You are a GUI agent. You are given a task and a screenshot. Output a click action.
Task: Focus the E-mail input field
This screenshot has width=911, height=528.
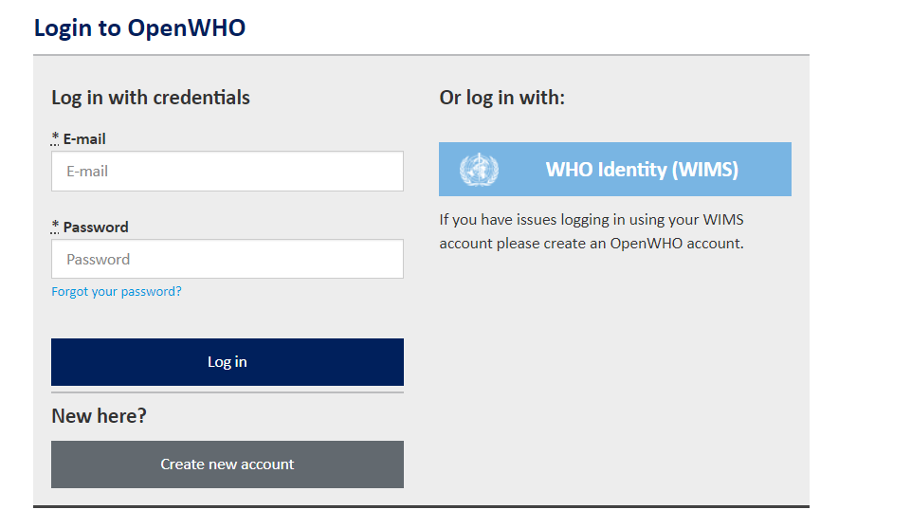click(x=228, y=172)
